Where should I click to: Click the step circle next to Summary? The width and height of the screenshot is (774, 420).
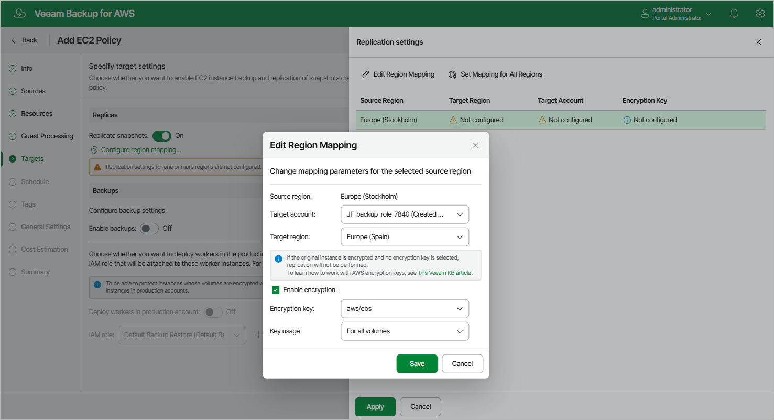tap(13, 272)
